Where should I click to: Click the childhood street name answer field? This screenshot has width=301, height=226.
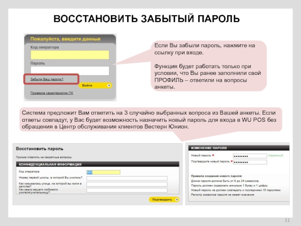(126, 184)
